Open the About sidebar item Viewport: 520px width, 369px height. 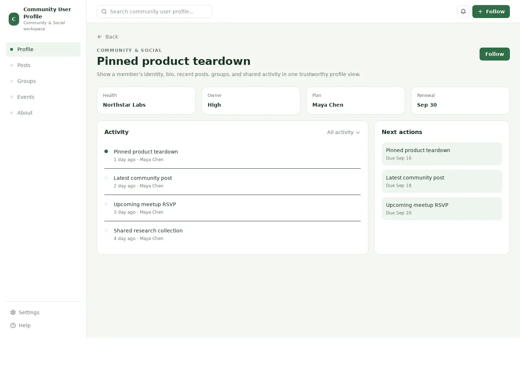[43, 113]
